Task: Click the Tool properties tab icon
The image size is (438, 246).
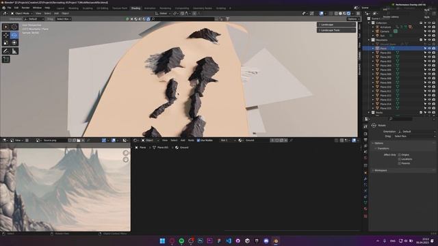Action: point(365,126)
